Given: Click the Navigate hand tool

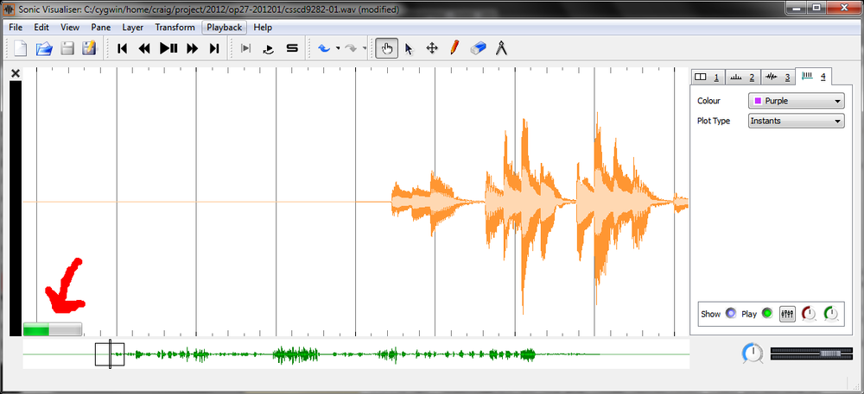Looking at the screenshot, I should pyautogui.click(x=387, y=48).
